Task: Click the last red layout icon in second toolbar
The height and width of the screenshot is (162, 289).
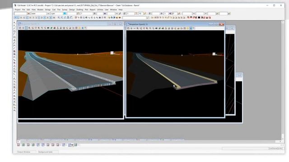Action: (210, 18)
